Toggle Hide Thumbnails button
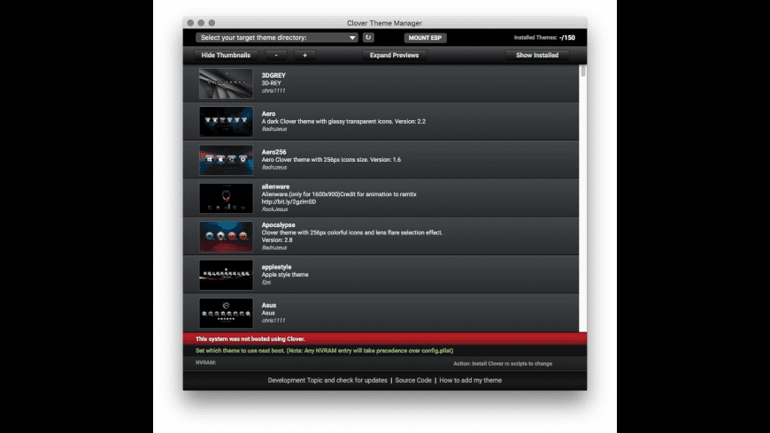Viewport: 770px width, 433px height. pos(226,56)
